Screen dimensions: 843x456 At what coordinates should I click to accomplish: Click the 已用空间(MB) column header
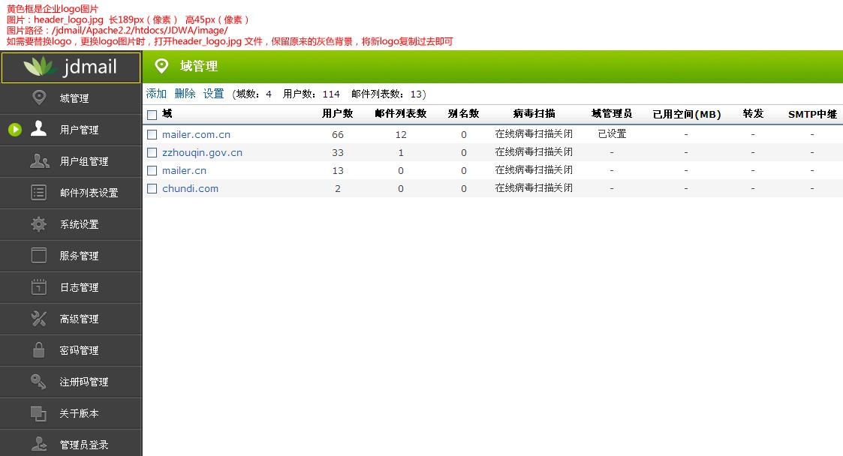tap(687, 114)
